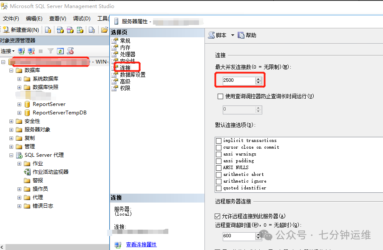Click the Script (脚本) icon button in dialog
The height and width of the screenshot is (250, 383).
pyautogui.click(x=217, y=35)
